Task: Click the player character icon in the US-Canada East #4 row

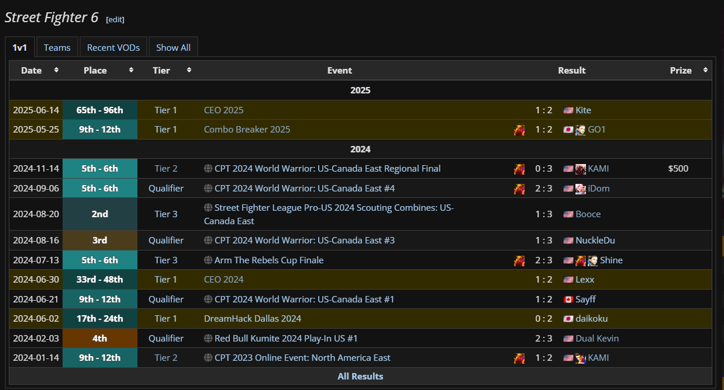Action: [x=519, y=189]
